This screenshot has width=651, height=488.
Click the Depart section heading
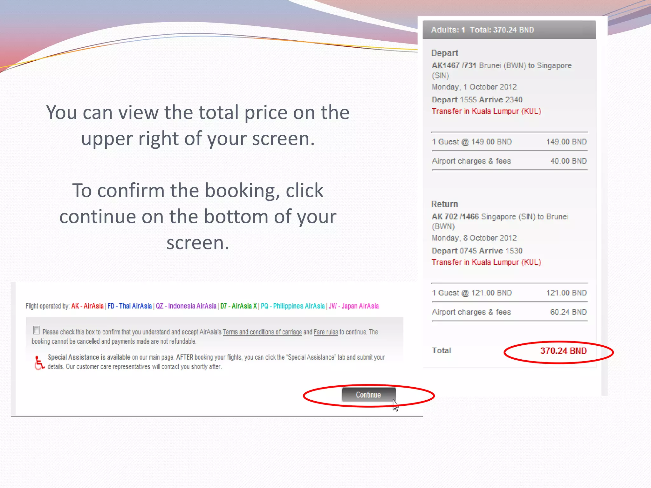point(445,53)
